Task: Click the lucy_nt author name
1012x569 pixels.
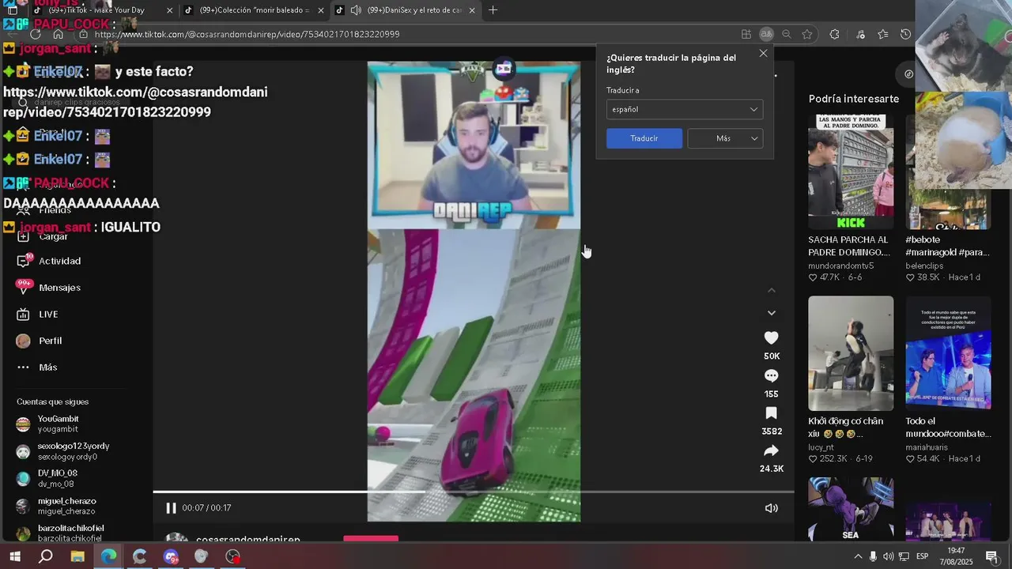Action: (x=821, y=447)
